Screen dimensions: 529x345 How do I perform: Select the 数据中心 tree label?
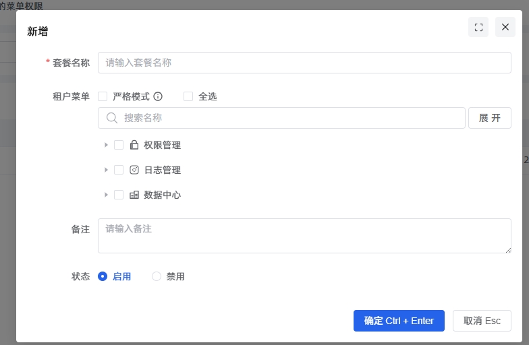coord(162,195)
